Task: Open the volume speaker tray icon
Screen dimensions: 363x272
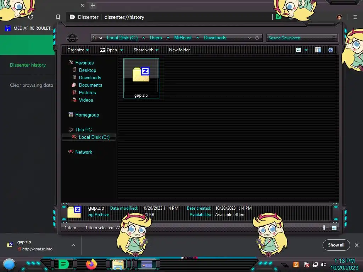Action: [324, 264]
